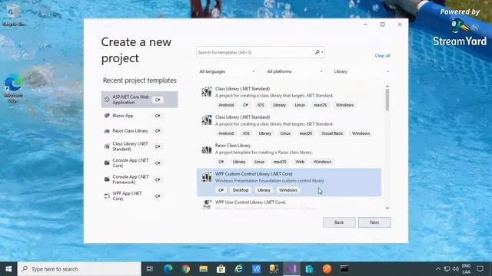Select the Razor Class Library template in results

(289, 154)
